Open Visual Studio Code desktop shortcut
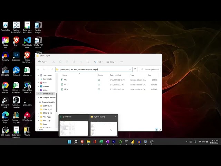 pos(27,42)
